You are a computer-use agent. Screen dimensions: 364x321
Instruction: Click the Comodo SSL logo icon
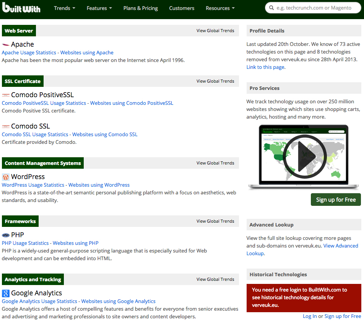click(x=6, y=126)
